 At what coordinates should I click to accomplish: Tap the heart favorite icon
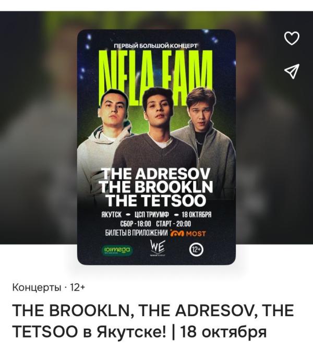pyautogui.click(x=292, y=38)
